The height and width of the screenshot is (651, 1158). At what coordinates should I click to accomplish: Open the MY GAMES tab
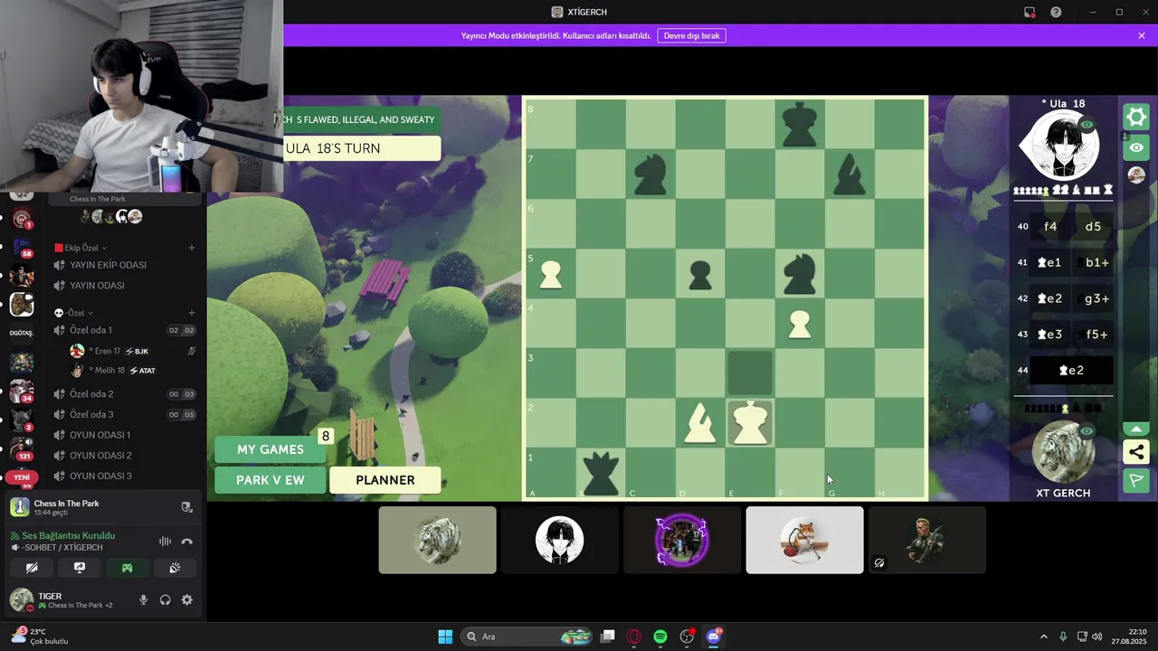[x=271, y=449]
